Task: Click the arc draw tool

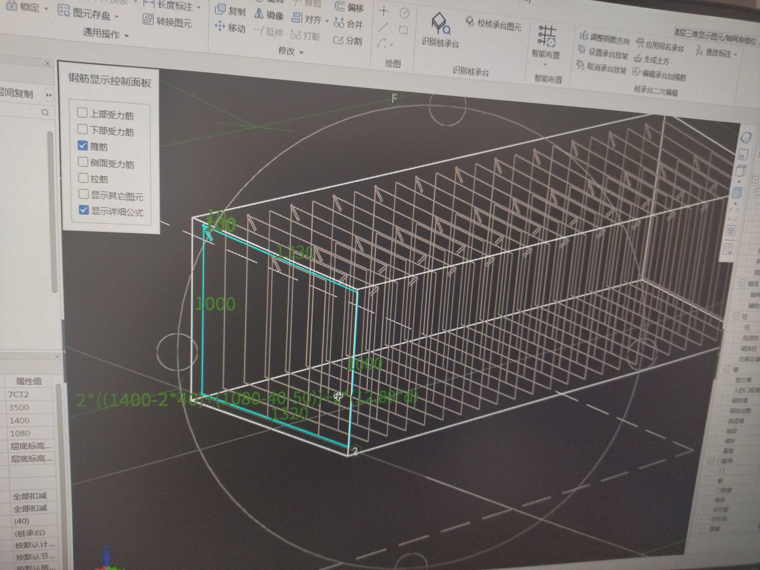Action: pyautogui.click(x=382, y=43)
